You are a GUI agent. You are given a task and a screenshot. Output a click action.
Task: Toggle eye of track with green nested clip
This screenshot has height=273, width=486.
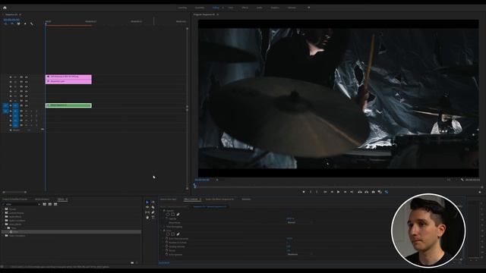coord(26,105)
